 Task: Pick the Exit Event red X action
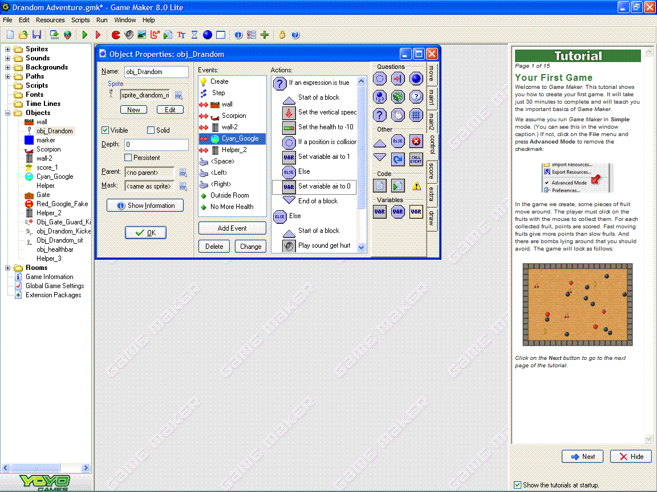click(x=416, y=141)
